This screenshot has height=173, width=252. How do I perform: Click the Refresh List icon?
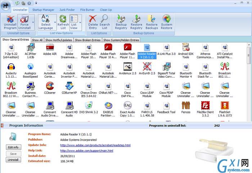click(x=63, y=22)
